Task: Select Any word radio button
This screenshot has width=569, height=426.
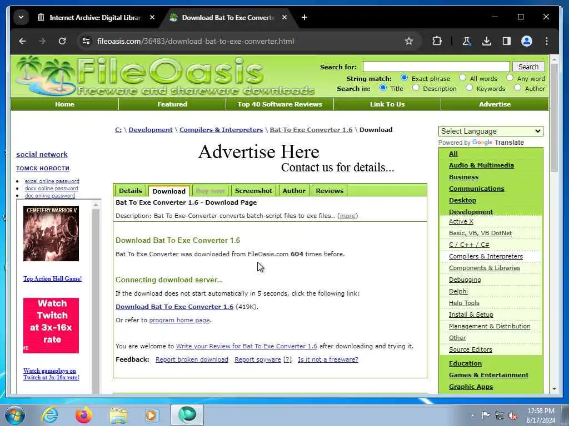Action: [x=510, y=78]
